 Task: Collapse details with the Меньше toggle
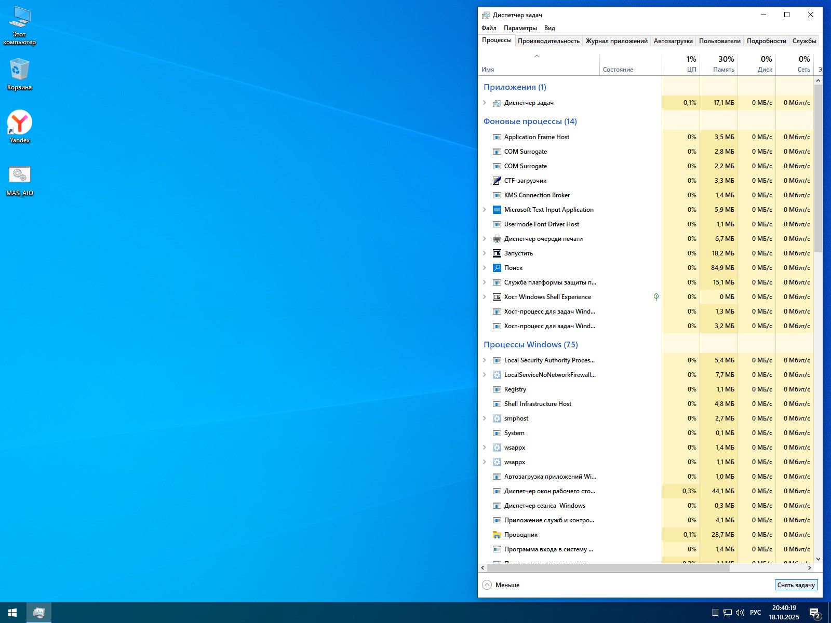(x=501, y=585)
